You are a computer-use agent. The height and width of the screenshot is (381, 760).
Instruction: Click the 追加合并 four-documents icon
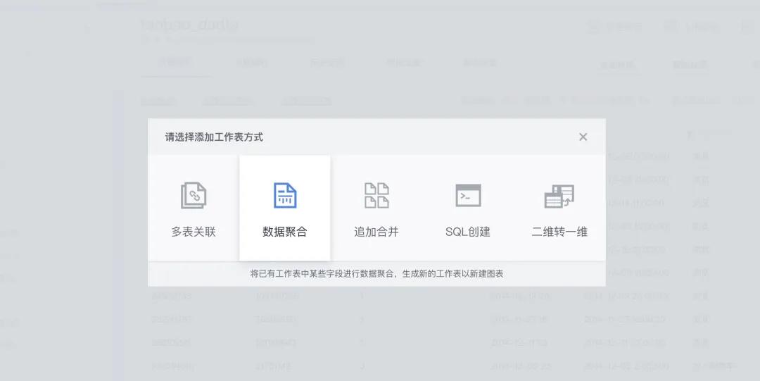coord(376,196)
